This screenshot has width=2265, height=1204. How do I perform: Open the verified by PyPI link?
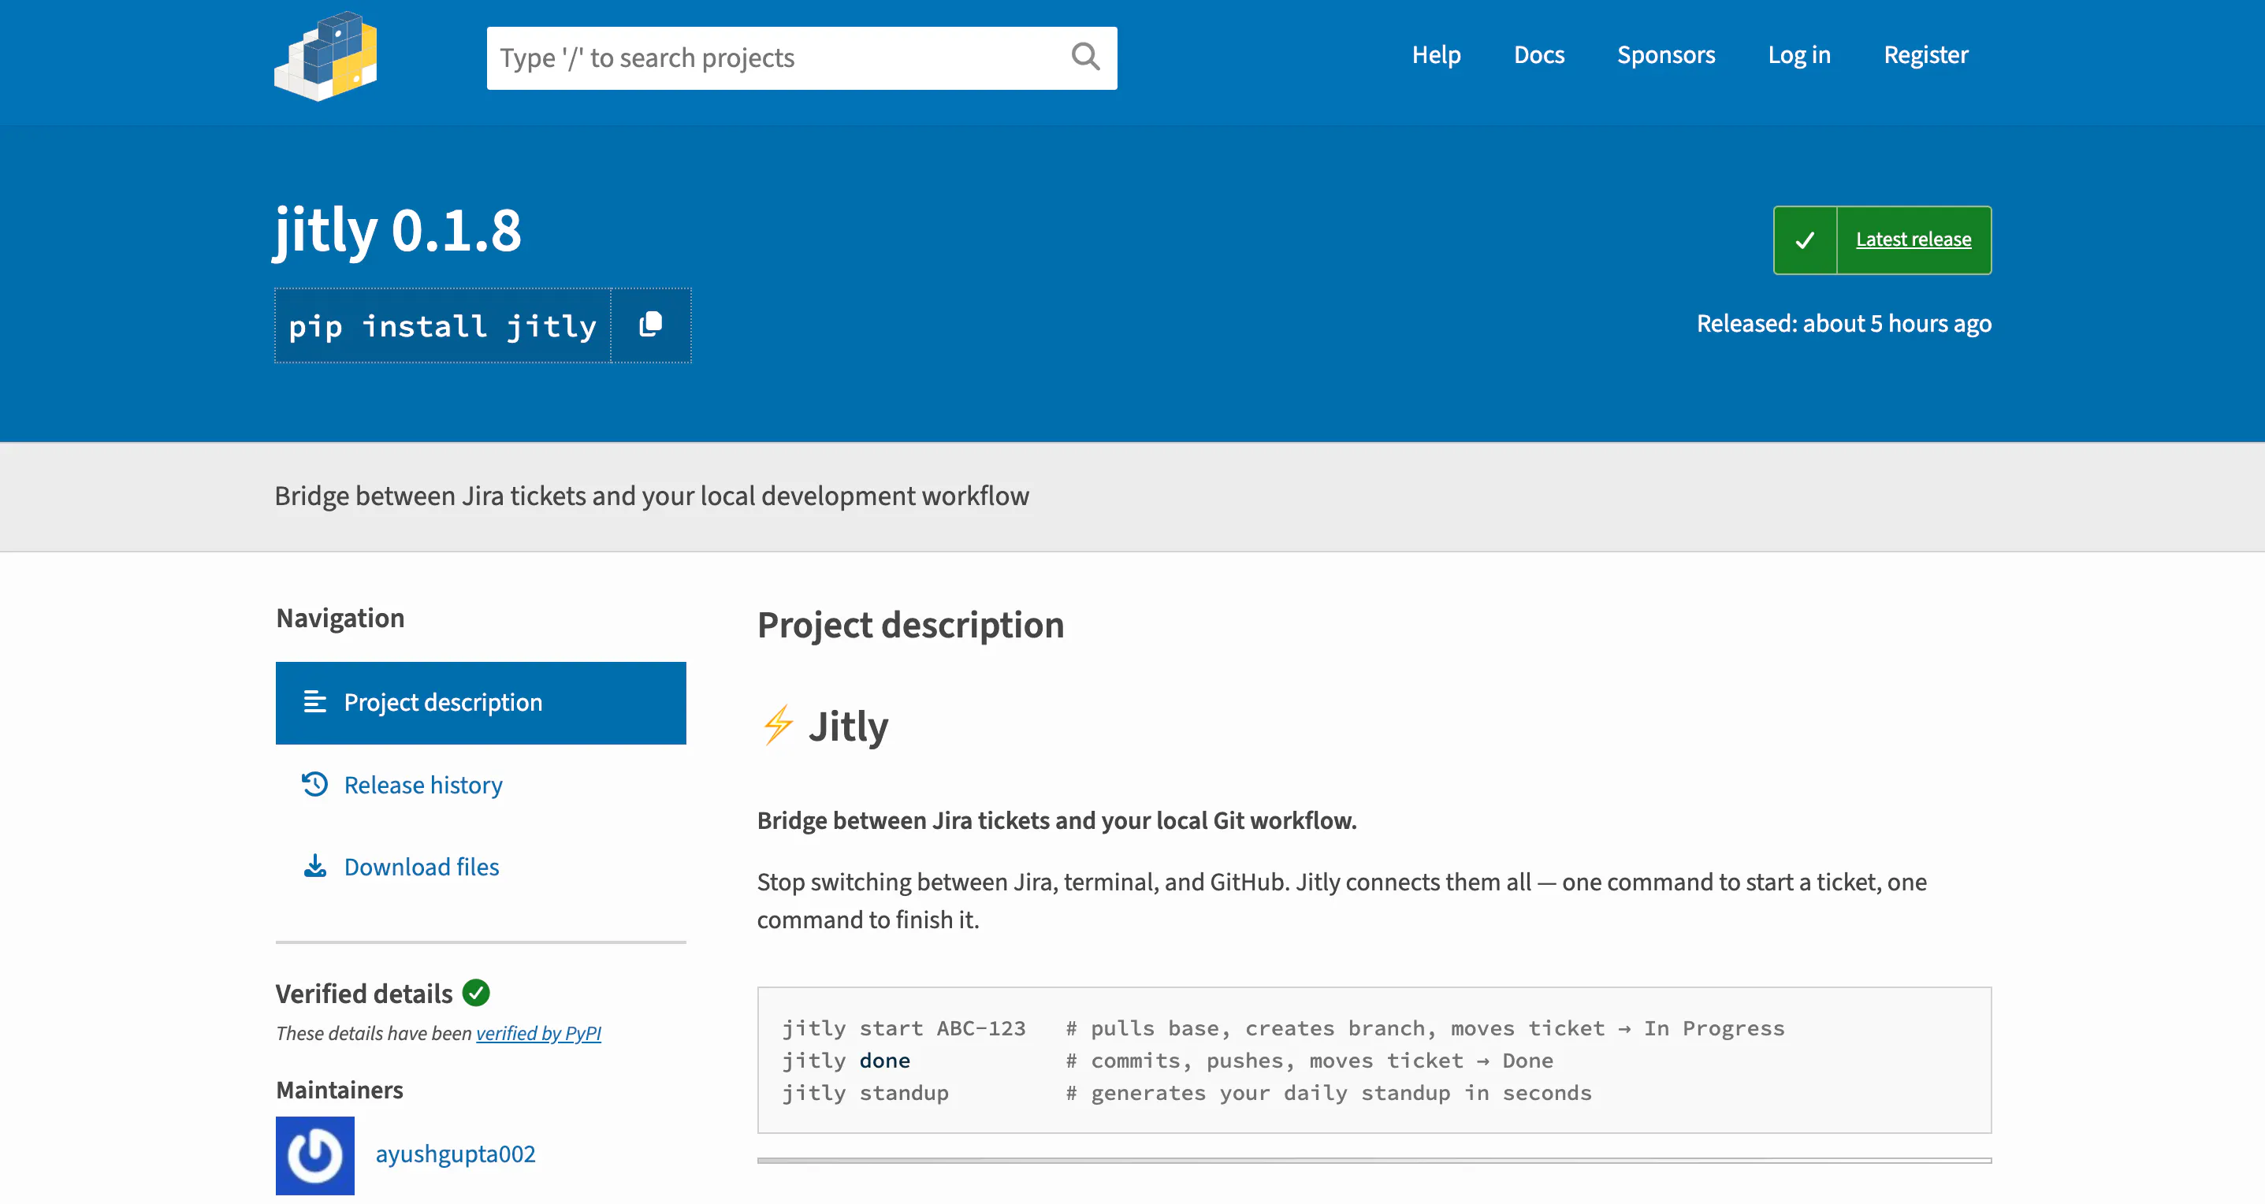pos(538,1034)
